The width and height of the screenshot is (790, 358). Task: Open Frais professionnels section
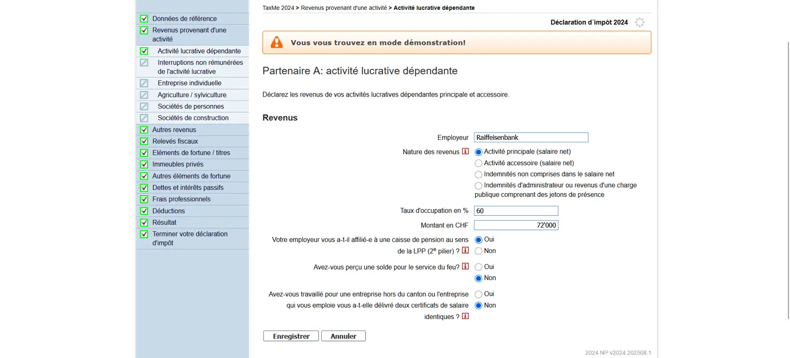click(181, 199)
